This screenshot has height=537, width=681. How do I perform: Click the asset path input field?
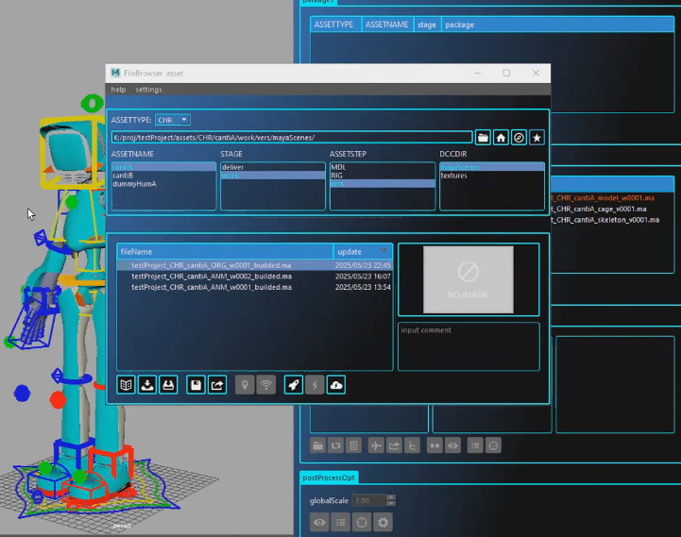click(292, 138)
